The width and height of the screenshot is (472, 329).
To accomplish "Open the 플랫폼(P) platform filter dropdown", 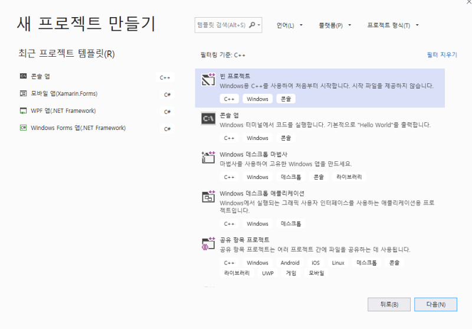I will (335, 25).
